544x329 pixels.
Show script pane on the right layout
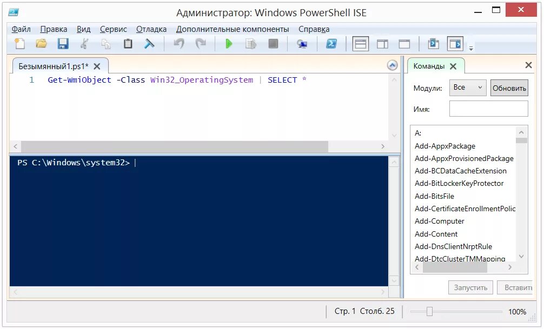coord(382,44)
